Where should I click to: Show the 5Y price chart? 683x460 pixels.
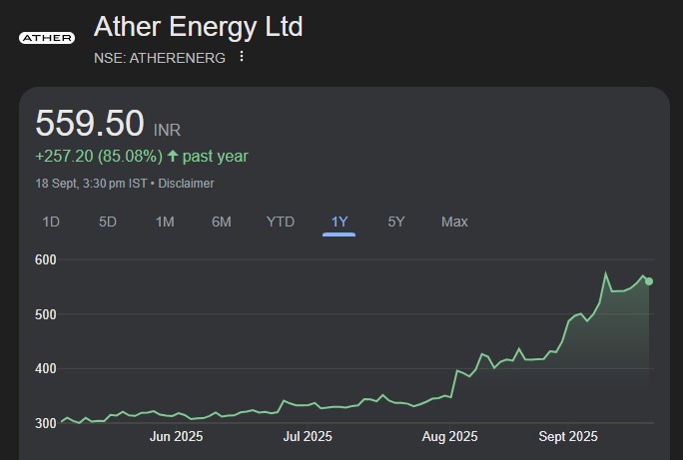pyautogui.click(x=396, y=222)
